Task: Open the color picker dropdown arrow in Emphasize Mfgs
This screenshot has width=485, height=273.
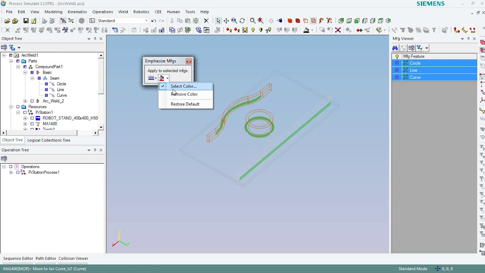Action: [x=167, y=78]
